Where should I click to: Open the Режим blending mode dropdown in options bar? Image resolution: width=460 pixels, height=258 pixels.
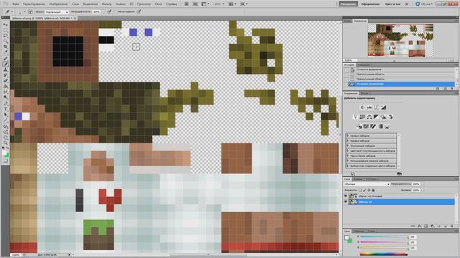(x=57, y=12)
